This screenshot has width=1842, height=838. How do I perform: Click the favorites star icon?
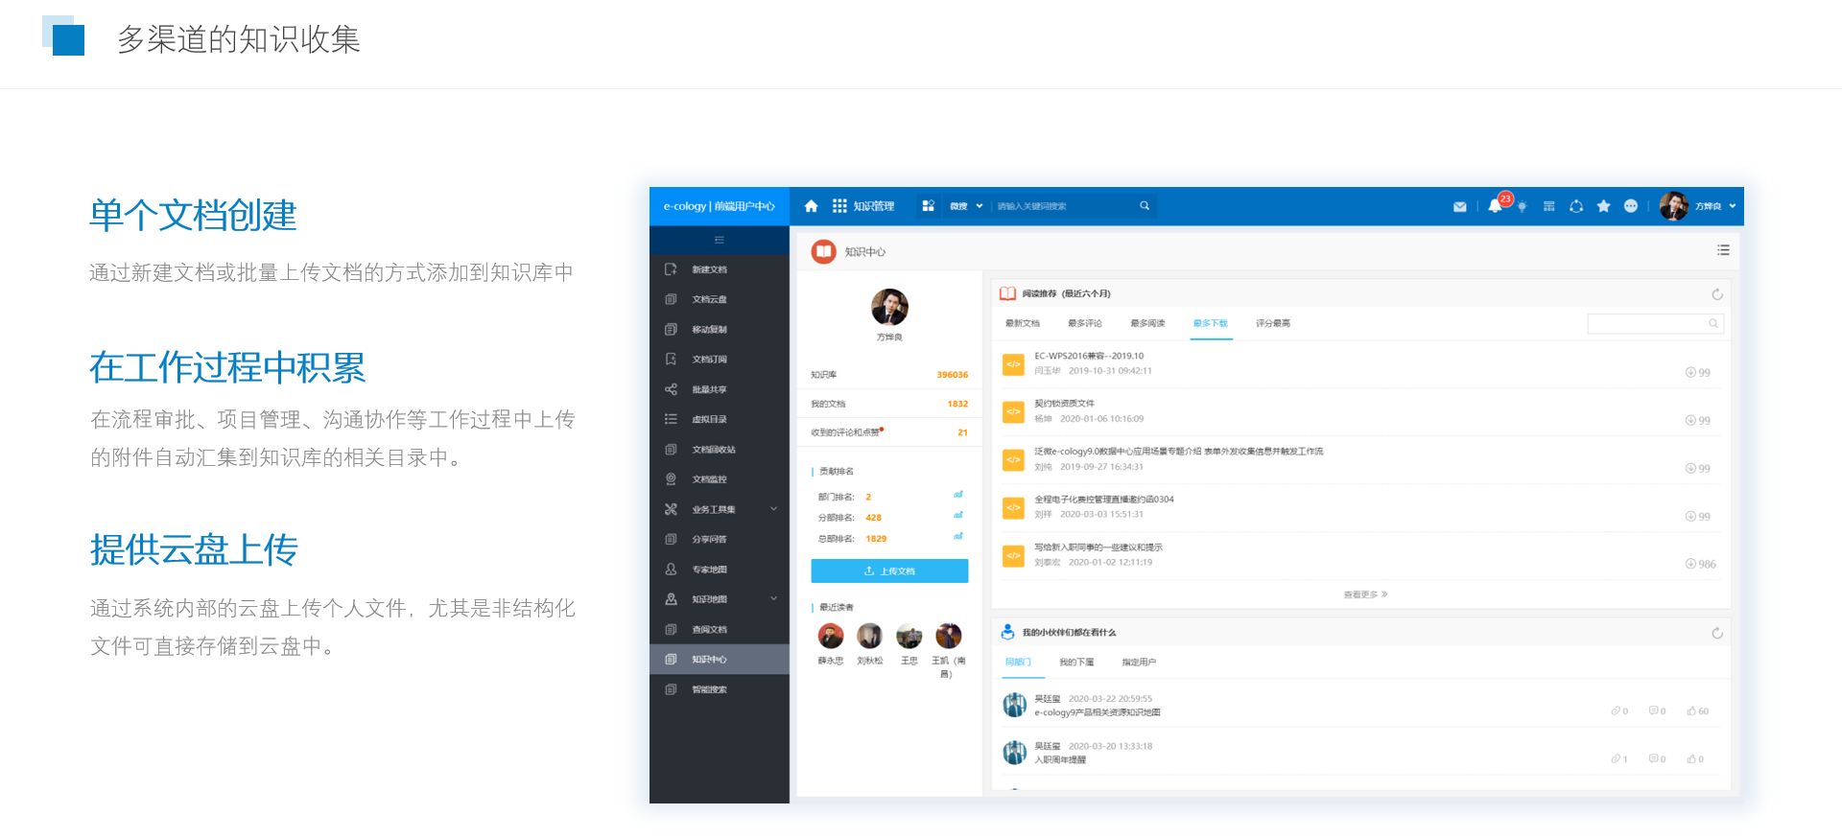(x=1603, y=206)
